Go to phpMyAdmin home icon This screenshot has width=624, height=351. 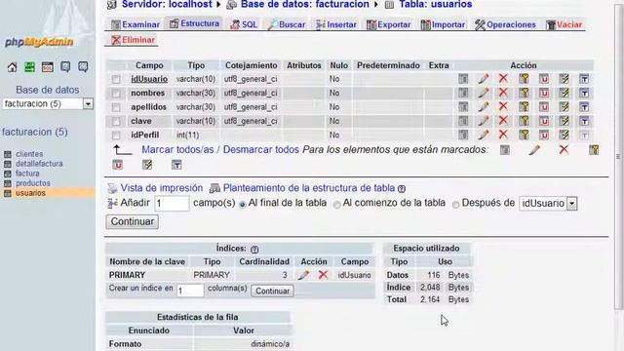pos(13,67)
